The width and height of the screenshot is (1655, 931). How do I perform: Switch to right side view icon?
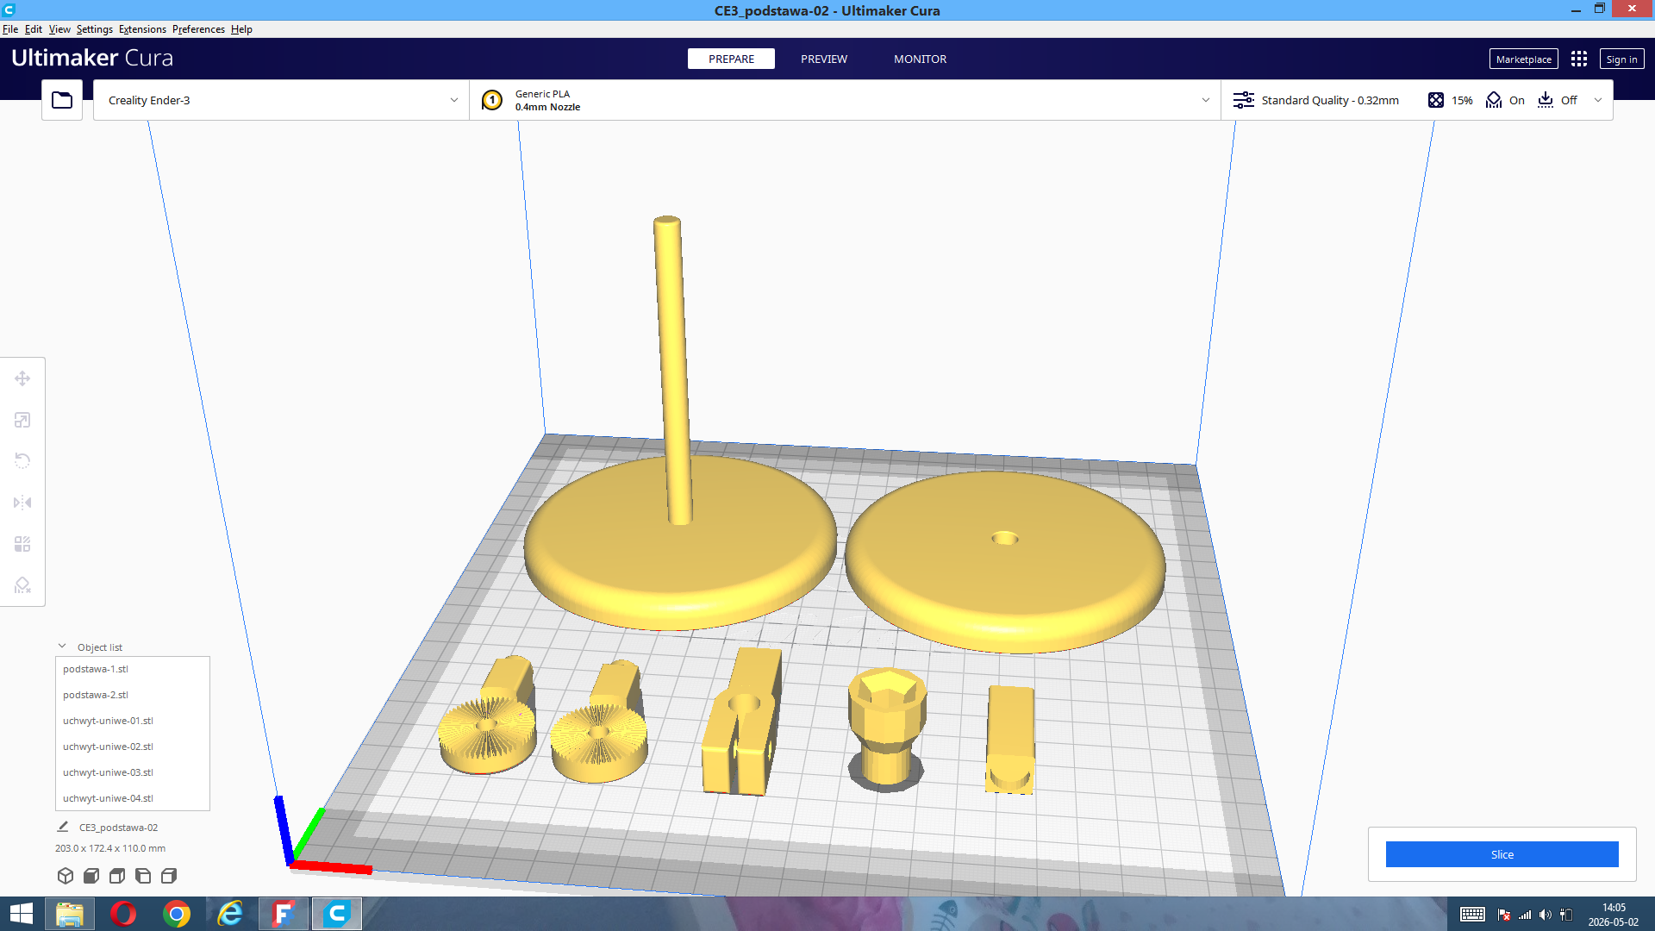169,876
